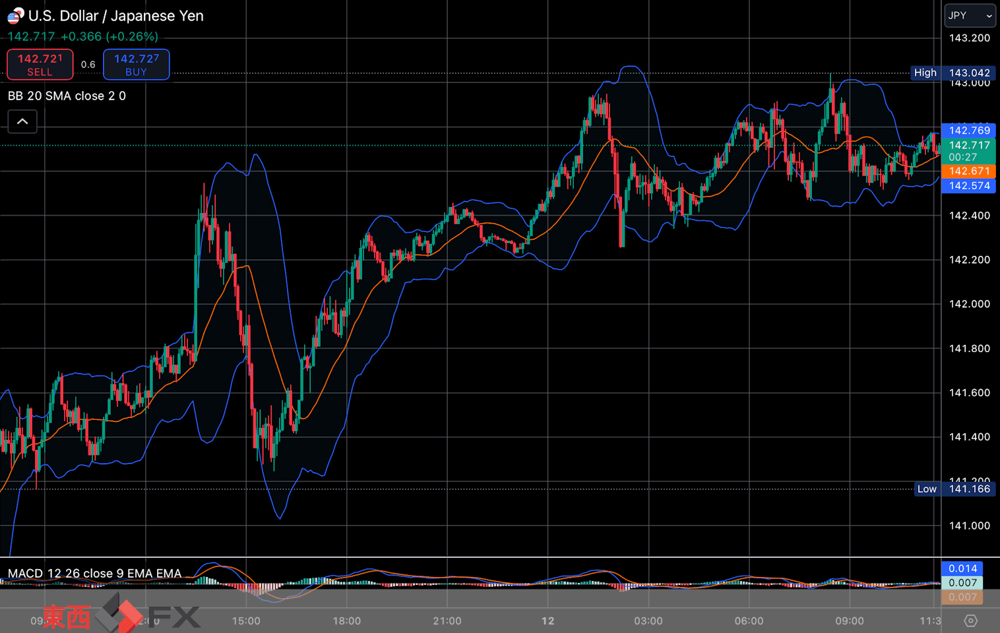The width and height of the screenshot is (1000, 633).
Task: Click the blue 142.769 upper band value tag
Action: (x=968, y=131)
